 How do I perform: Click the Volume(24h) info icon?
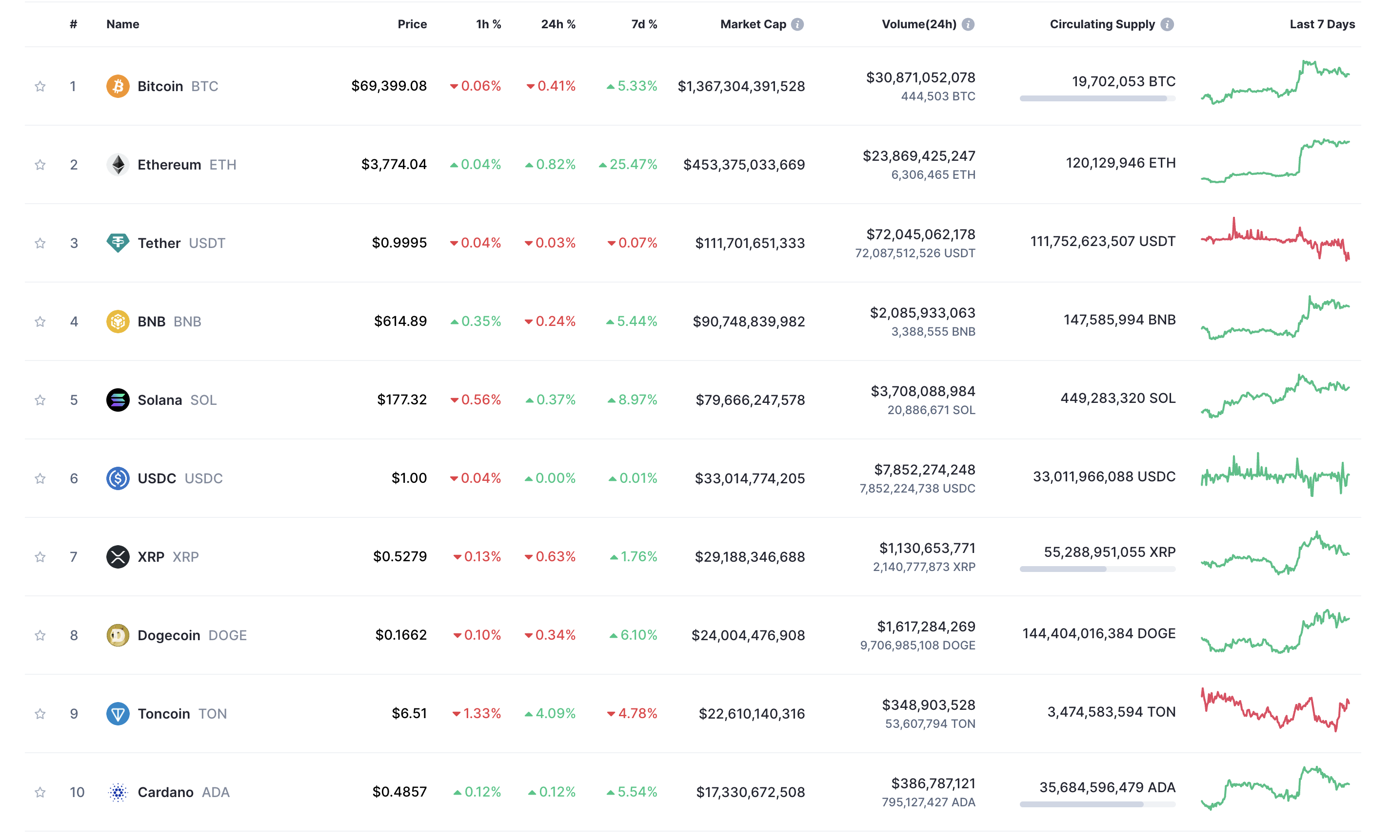point(968,24)
